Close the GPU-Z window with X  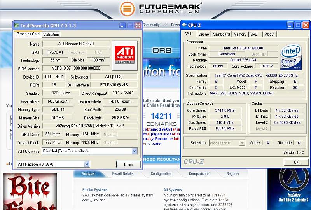138,25
